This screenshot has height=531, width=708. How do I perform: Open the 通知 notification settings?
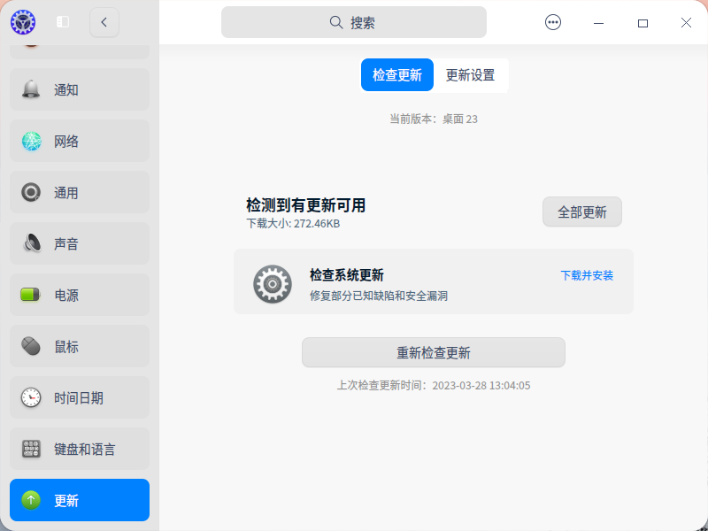[79, 88]
